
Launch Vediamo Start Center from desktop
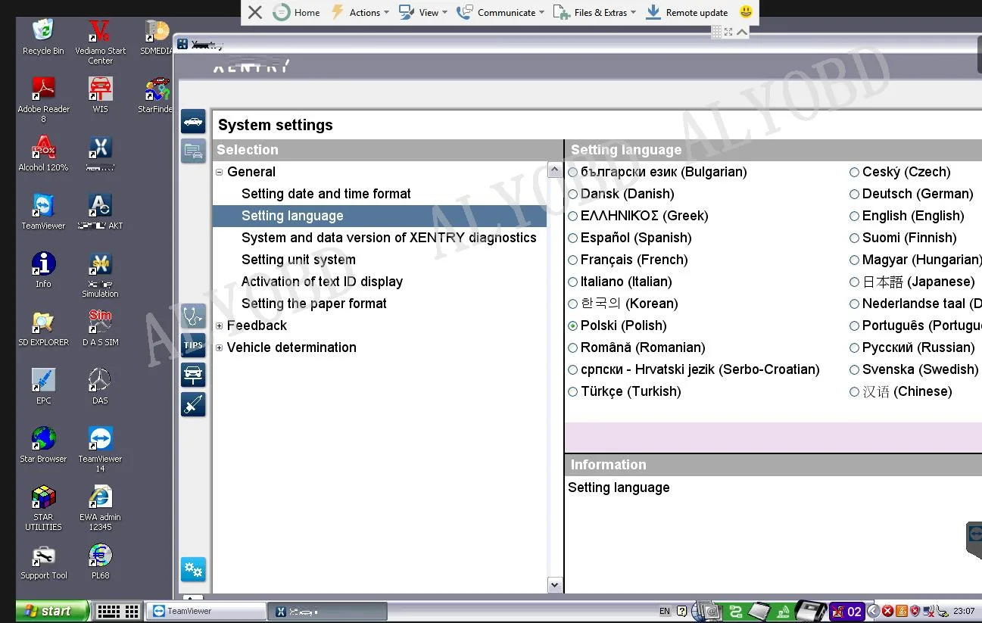point(100,42)
